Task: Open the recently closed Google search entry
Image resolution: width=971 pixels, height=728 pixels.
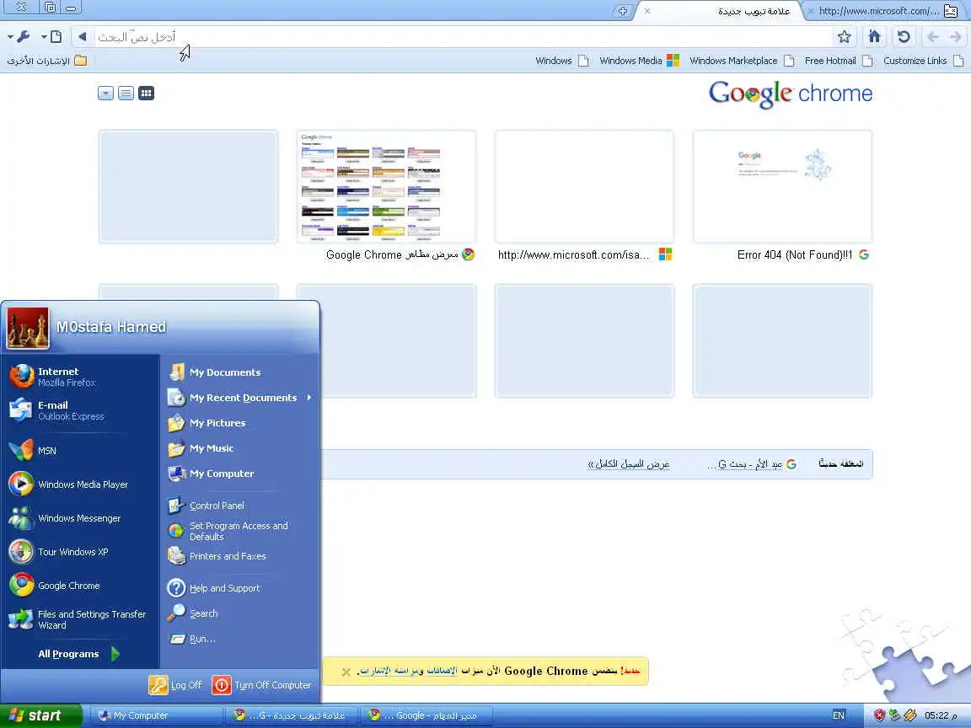Action: pyautogui.click(x=752, y=464)
